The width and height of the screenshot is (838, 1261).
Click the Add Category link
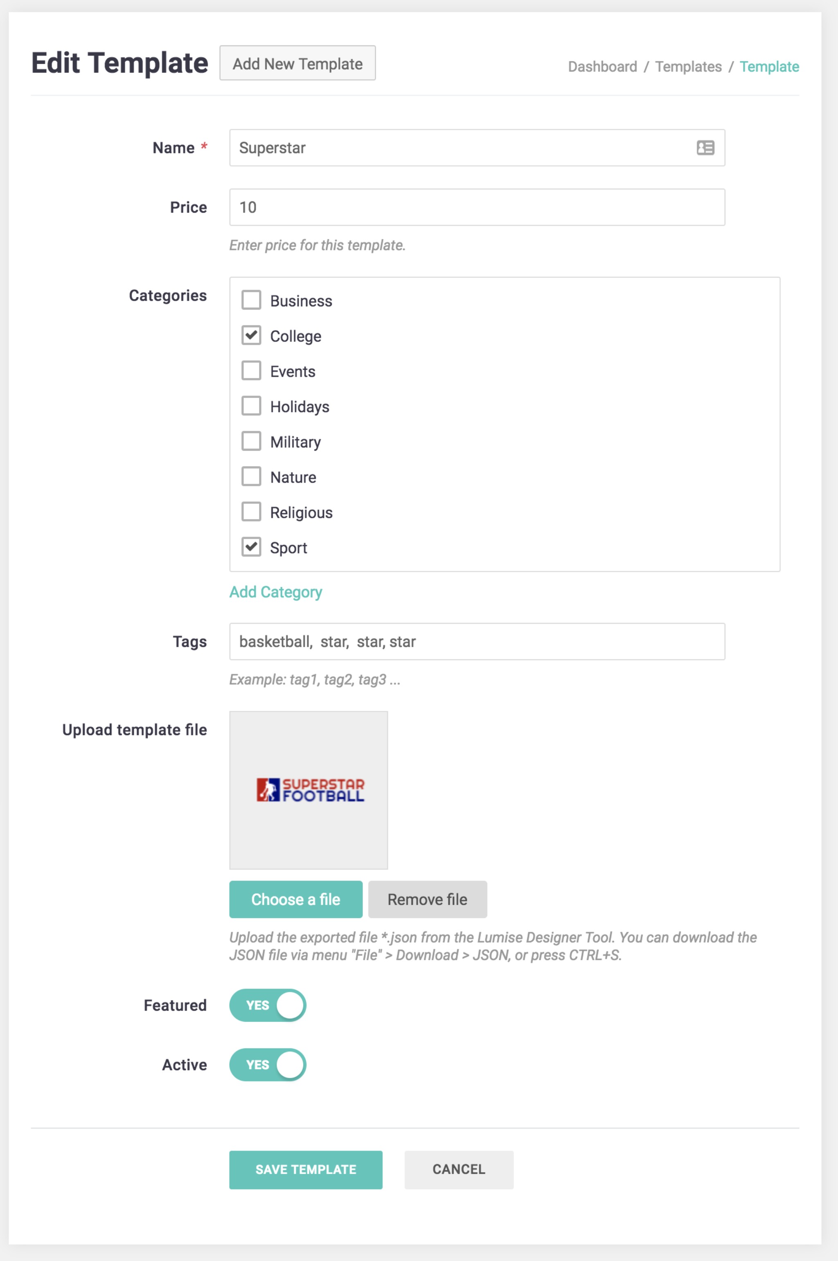276,592
